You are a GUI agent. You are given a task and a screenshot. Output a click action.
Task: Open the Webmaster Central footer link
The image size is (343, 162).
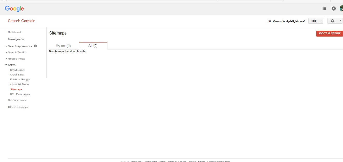click(x=155, y=161)
